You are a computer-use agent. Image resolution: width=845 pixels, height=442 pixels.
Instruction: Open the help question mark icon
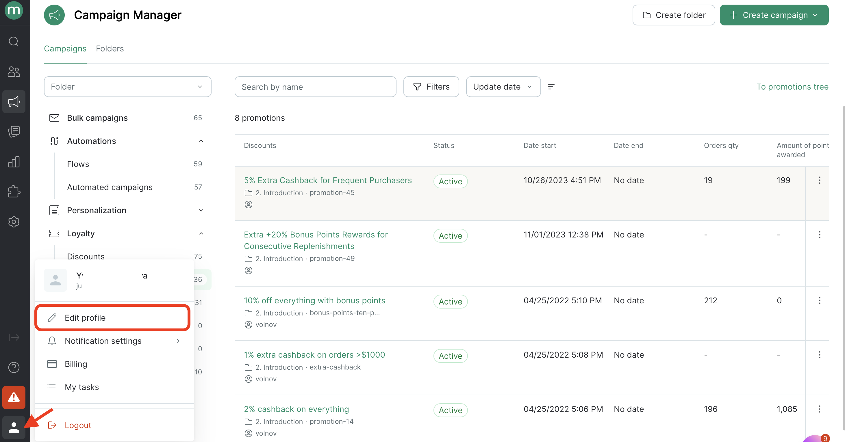click(14, 367)
